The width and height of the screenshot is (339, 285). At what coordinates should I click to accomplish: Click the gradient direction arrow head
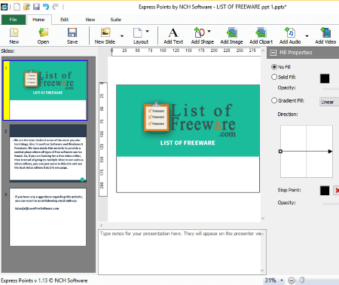(330, 152)
